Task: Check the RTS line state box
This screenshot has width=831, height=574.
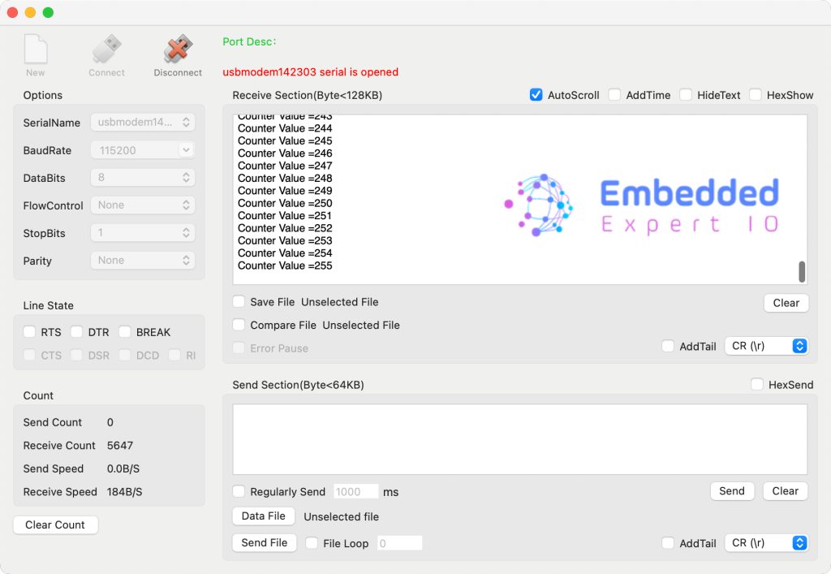Action: point(30,332)
